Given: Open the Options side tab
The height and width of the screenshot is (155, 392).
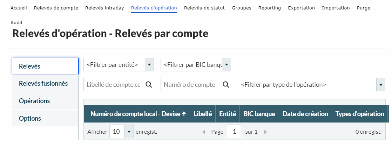Looking at the screenshot, I should pos(30,118).
